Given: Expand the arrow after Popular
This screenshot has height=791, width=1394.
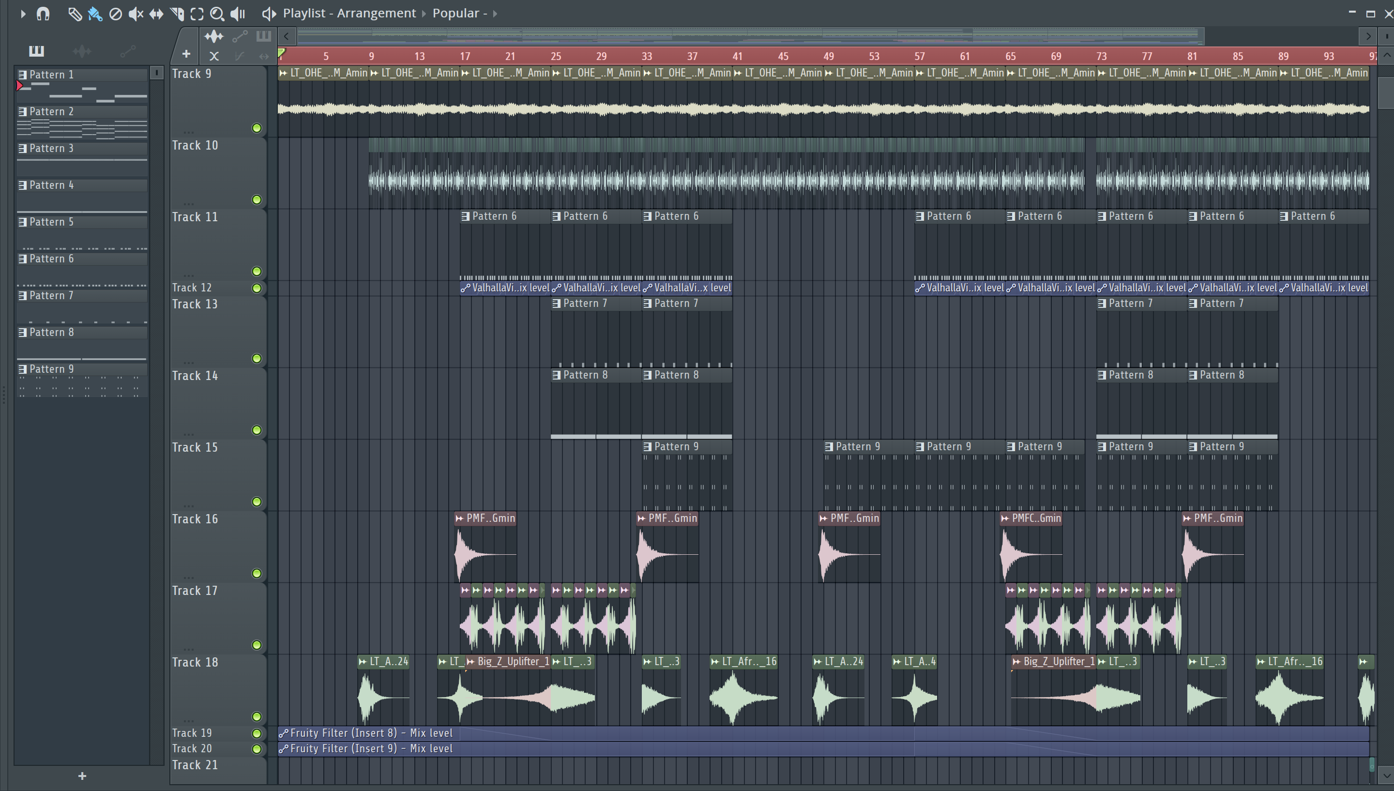Looking at the screenshot, I should tap(495, 14).
